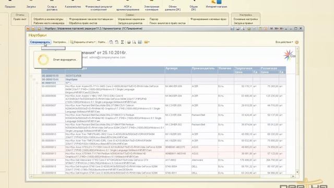
Task: Open the Обработка номенклатуры link
Action: click(x=49, y=19)
